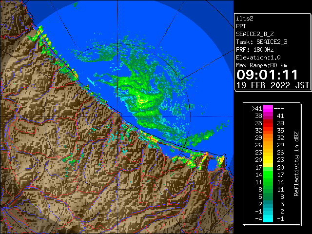This screenshot has width=312, height=234.
Task: Click the "Reflectivity in dBZ" vertical legend title
Action: tap(296, 164)
